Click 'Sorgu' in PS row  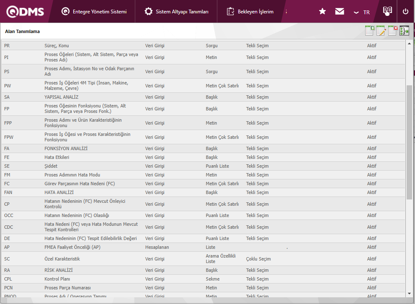tap(211, 72)
